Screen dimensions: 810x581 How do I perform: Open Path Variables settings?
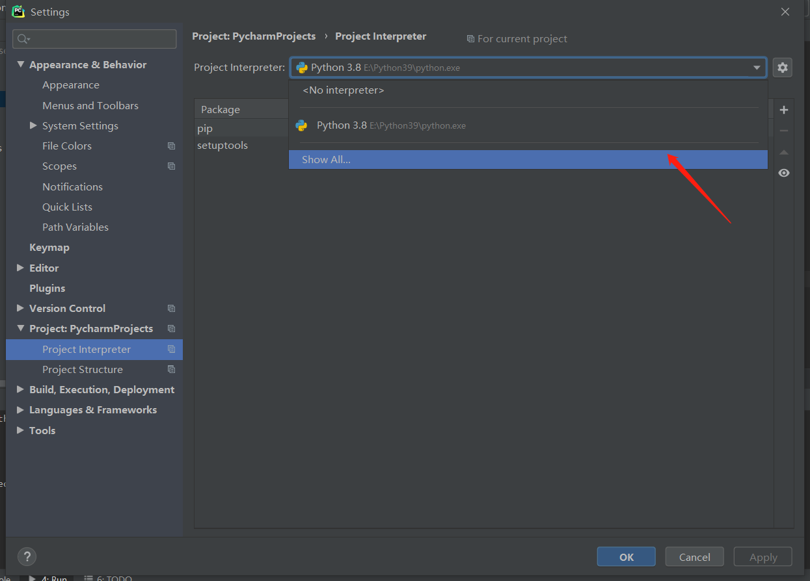coord(75,227)
